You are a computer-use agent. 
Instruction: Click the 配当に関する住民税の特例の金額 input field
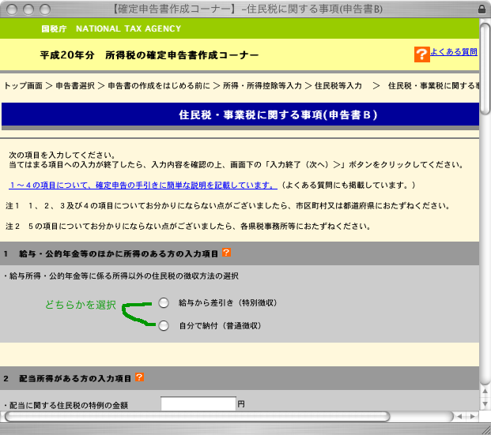pos(198,404)
